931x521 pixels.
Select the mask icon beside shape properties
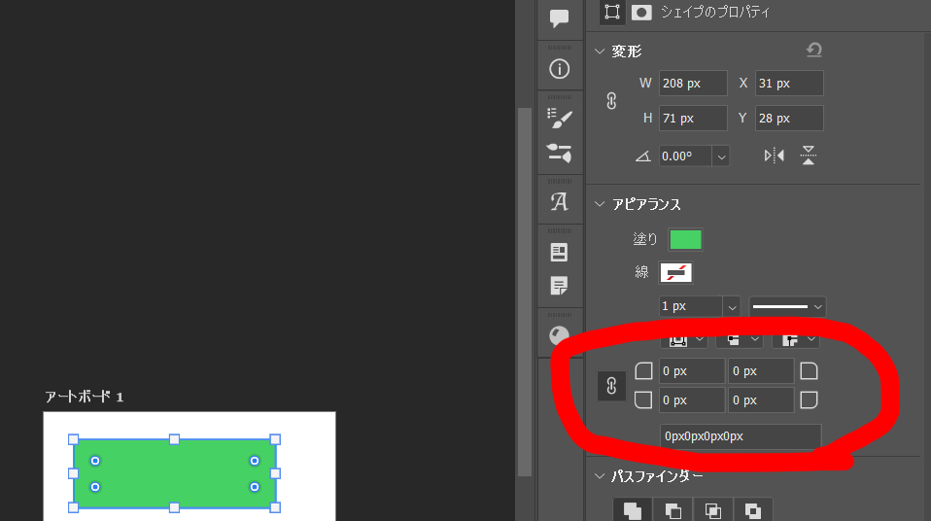click(x=641, y=12)
